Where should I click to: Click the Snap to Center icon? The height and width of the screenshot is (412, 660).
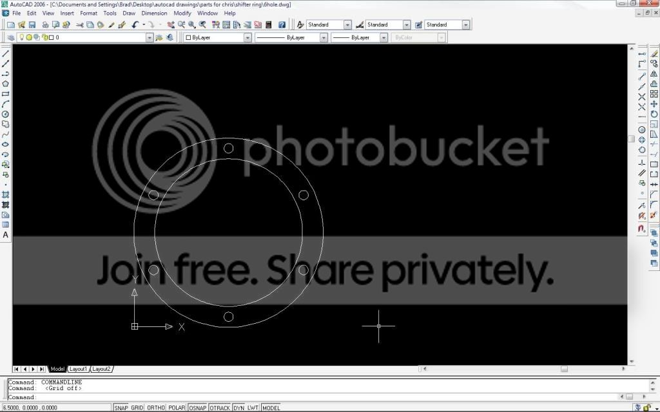[x=642, y=130]
